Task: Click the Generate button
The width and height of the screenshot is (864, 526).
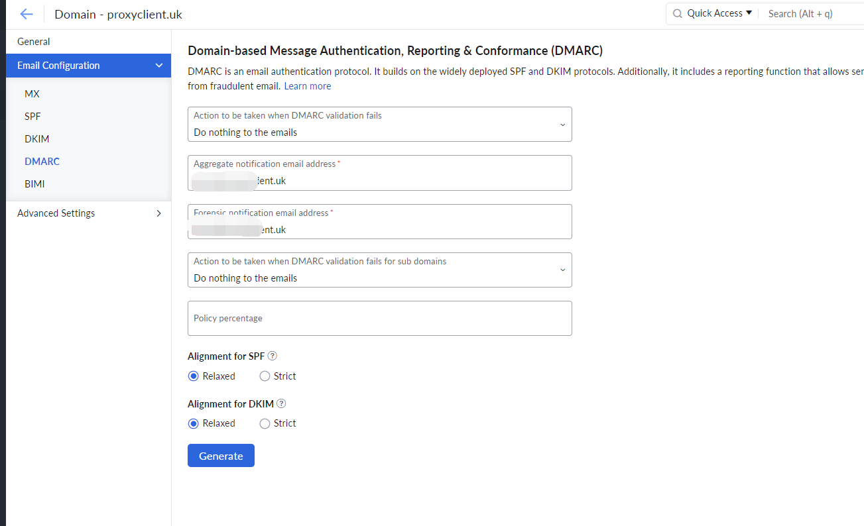Action: tap(221, 456)
